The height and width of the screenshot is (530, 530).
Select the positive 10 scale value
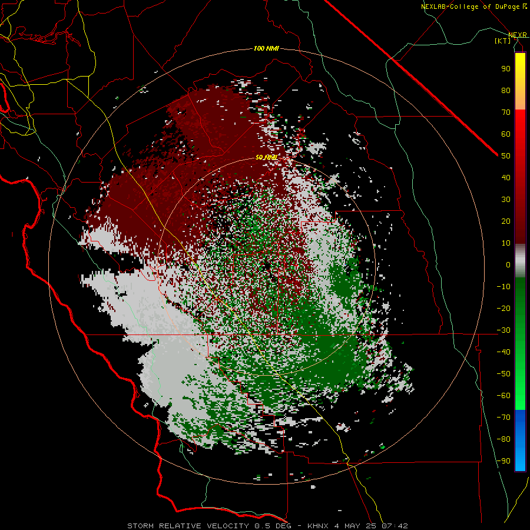tap(506, 243)
